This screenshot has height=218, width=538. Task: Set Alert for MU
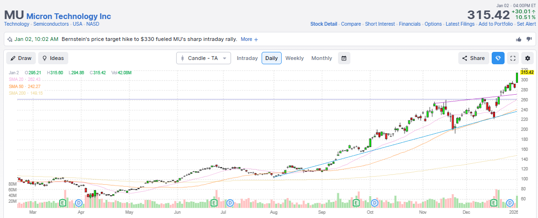527,24
